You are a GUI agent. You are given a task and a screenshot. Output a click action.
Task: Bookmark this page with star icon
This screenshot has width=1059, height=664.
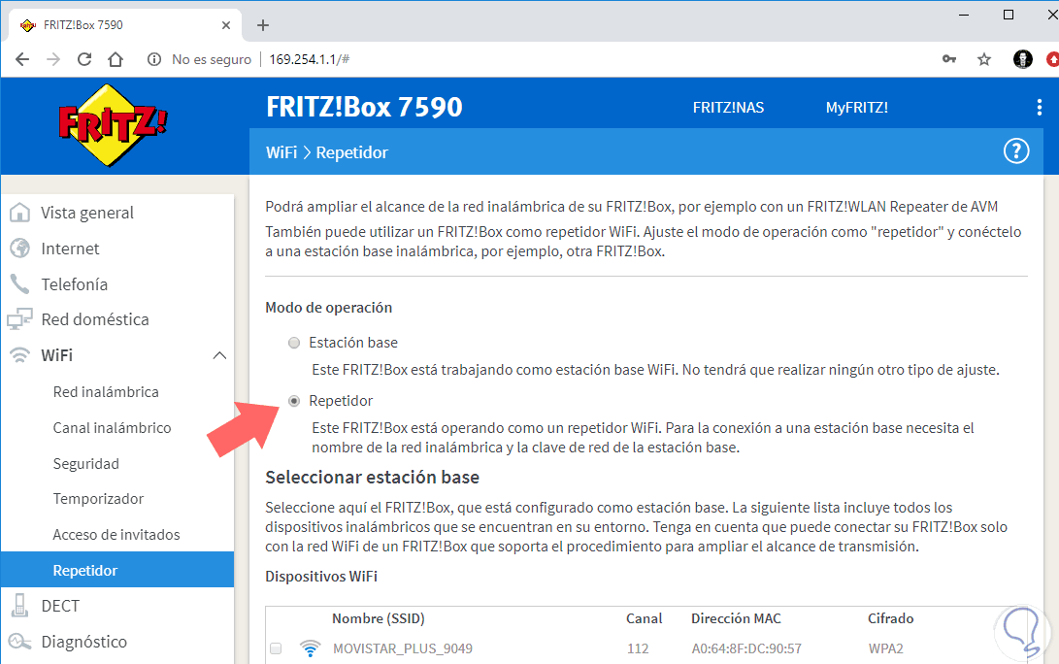pyautogui.click(x=984, y=59)
